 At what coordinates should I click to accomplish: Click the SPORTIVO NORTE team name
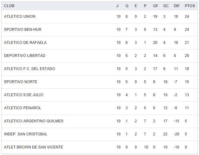pos(21,82)
